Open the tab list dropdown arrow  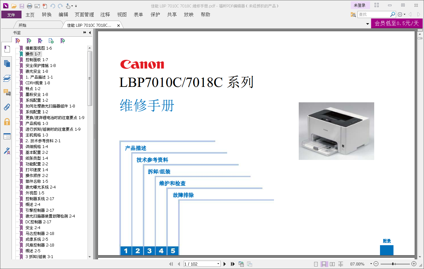coord(367,24)
